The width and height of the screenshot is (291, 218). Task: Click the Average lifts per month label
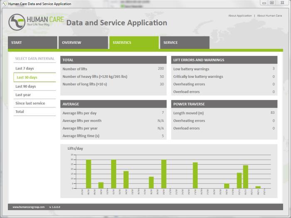click(x=82, y=121)
